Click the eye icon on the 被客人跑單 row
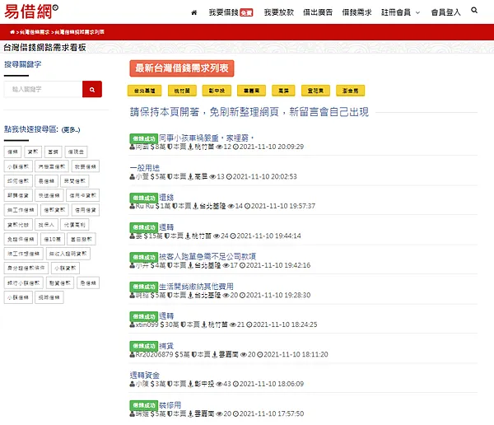 click(x=226, y=266)
